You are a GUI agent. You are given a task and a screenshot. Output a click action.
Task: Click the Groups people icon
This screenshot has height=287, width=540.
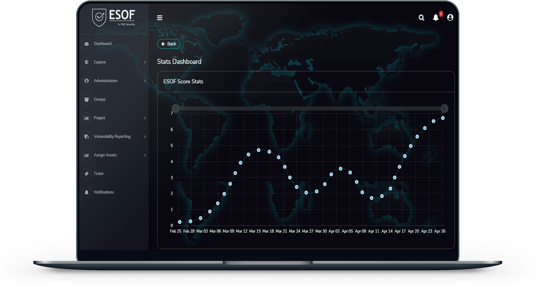click(x=86, y=100)
